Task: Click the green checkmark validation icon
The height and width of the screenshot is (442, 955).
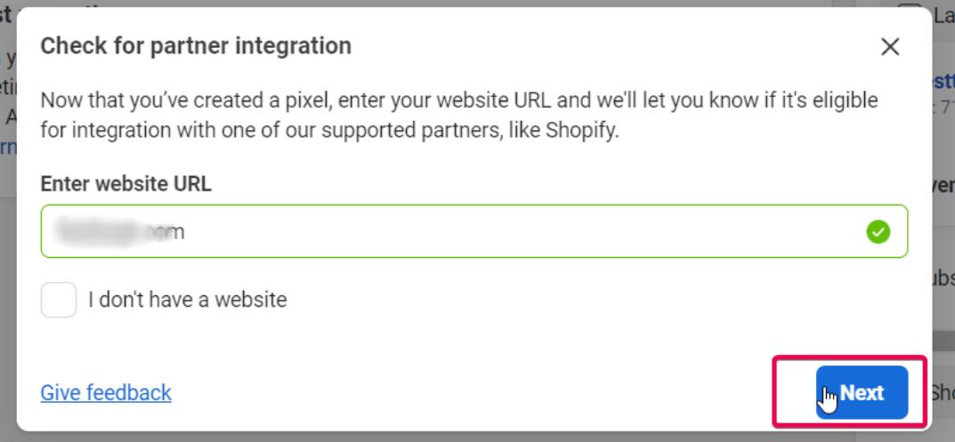Action: click(x=878, y=232)
